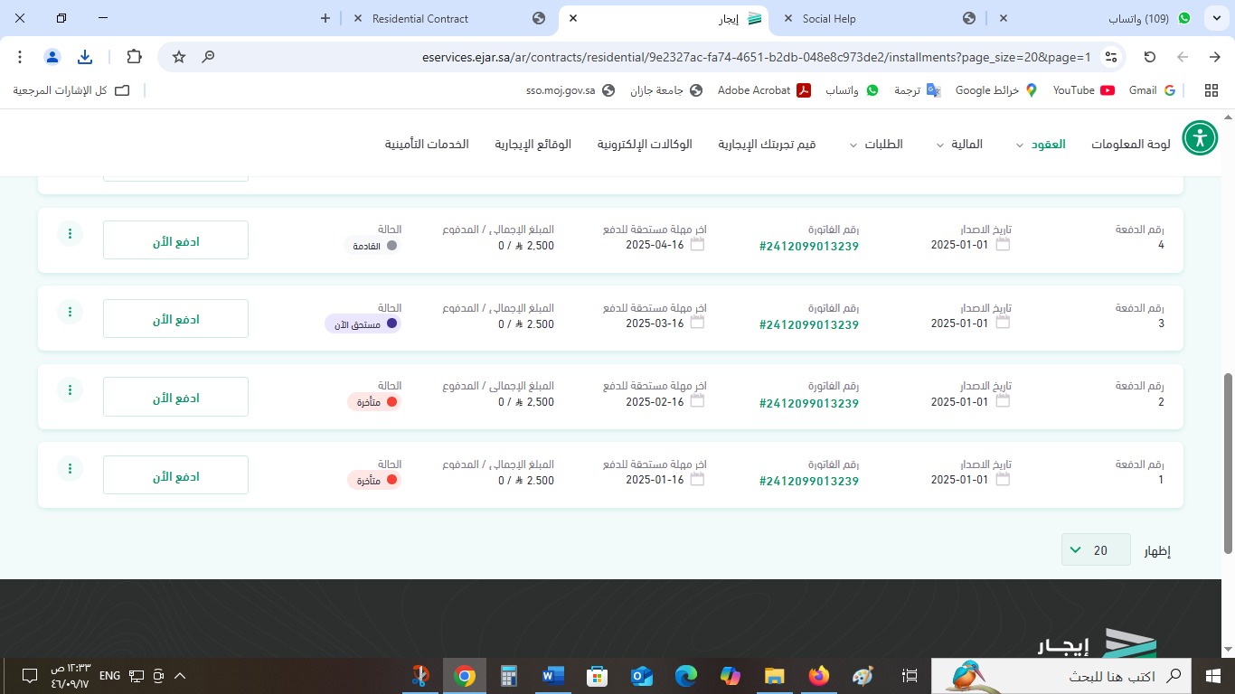Open three-dot options for installment 1
The height and width of the screenshot is (694, 1235).
pos(70,469)
